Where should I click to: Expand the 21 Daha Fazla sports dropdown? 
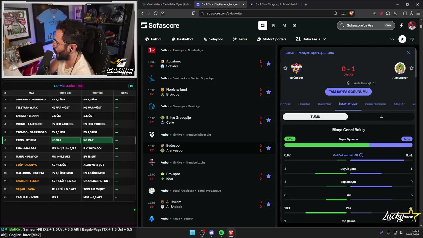[311, 39]
